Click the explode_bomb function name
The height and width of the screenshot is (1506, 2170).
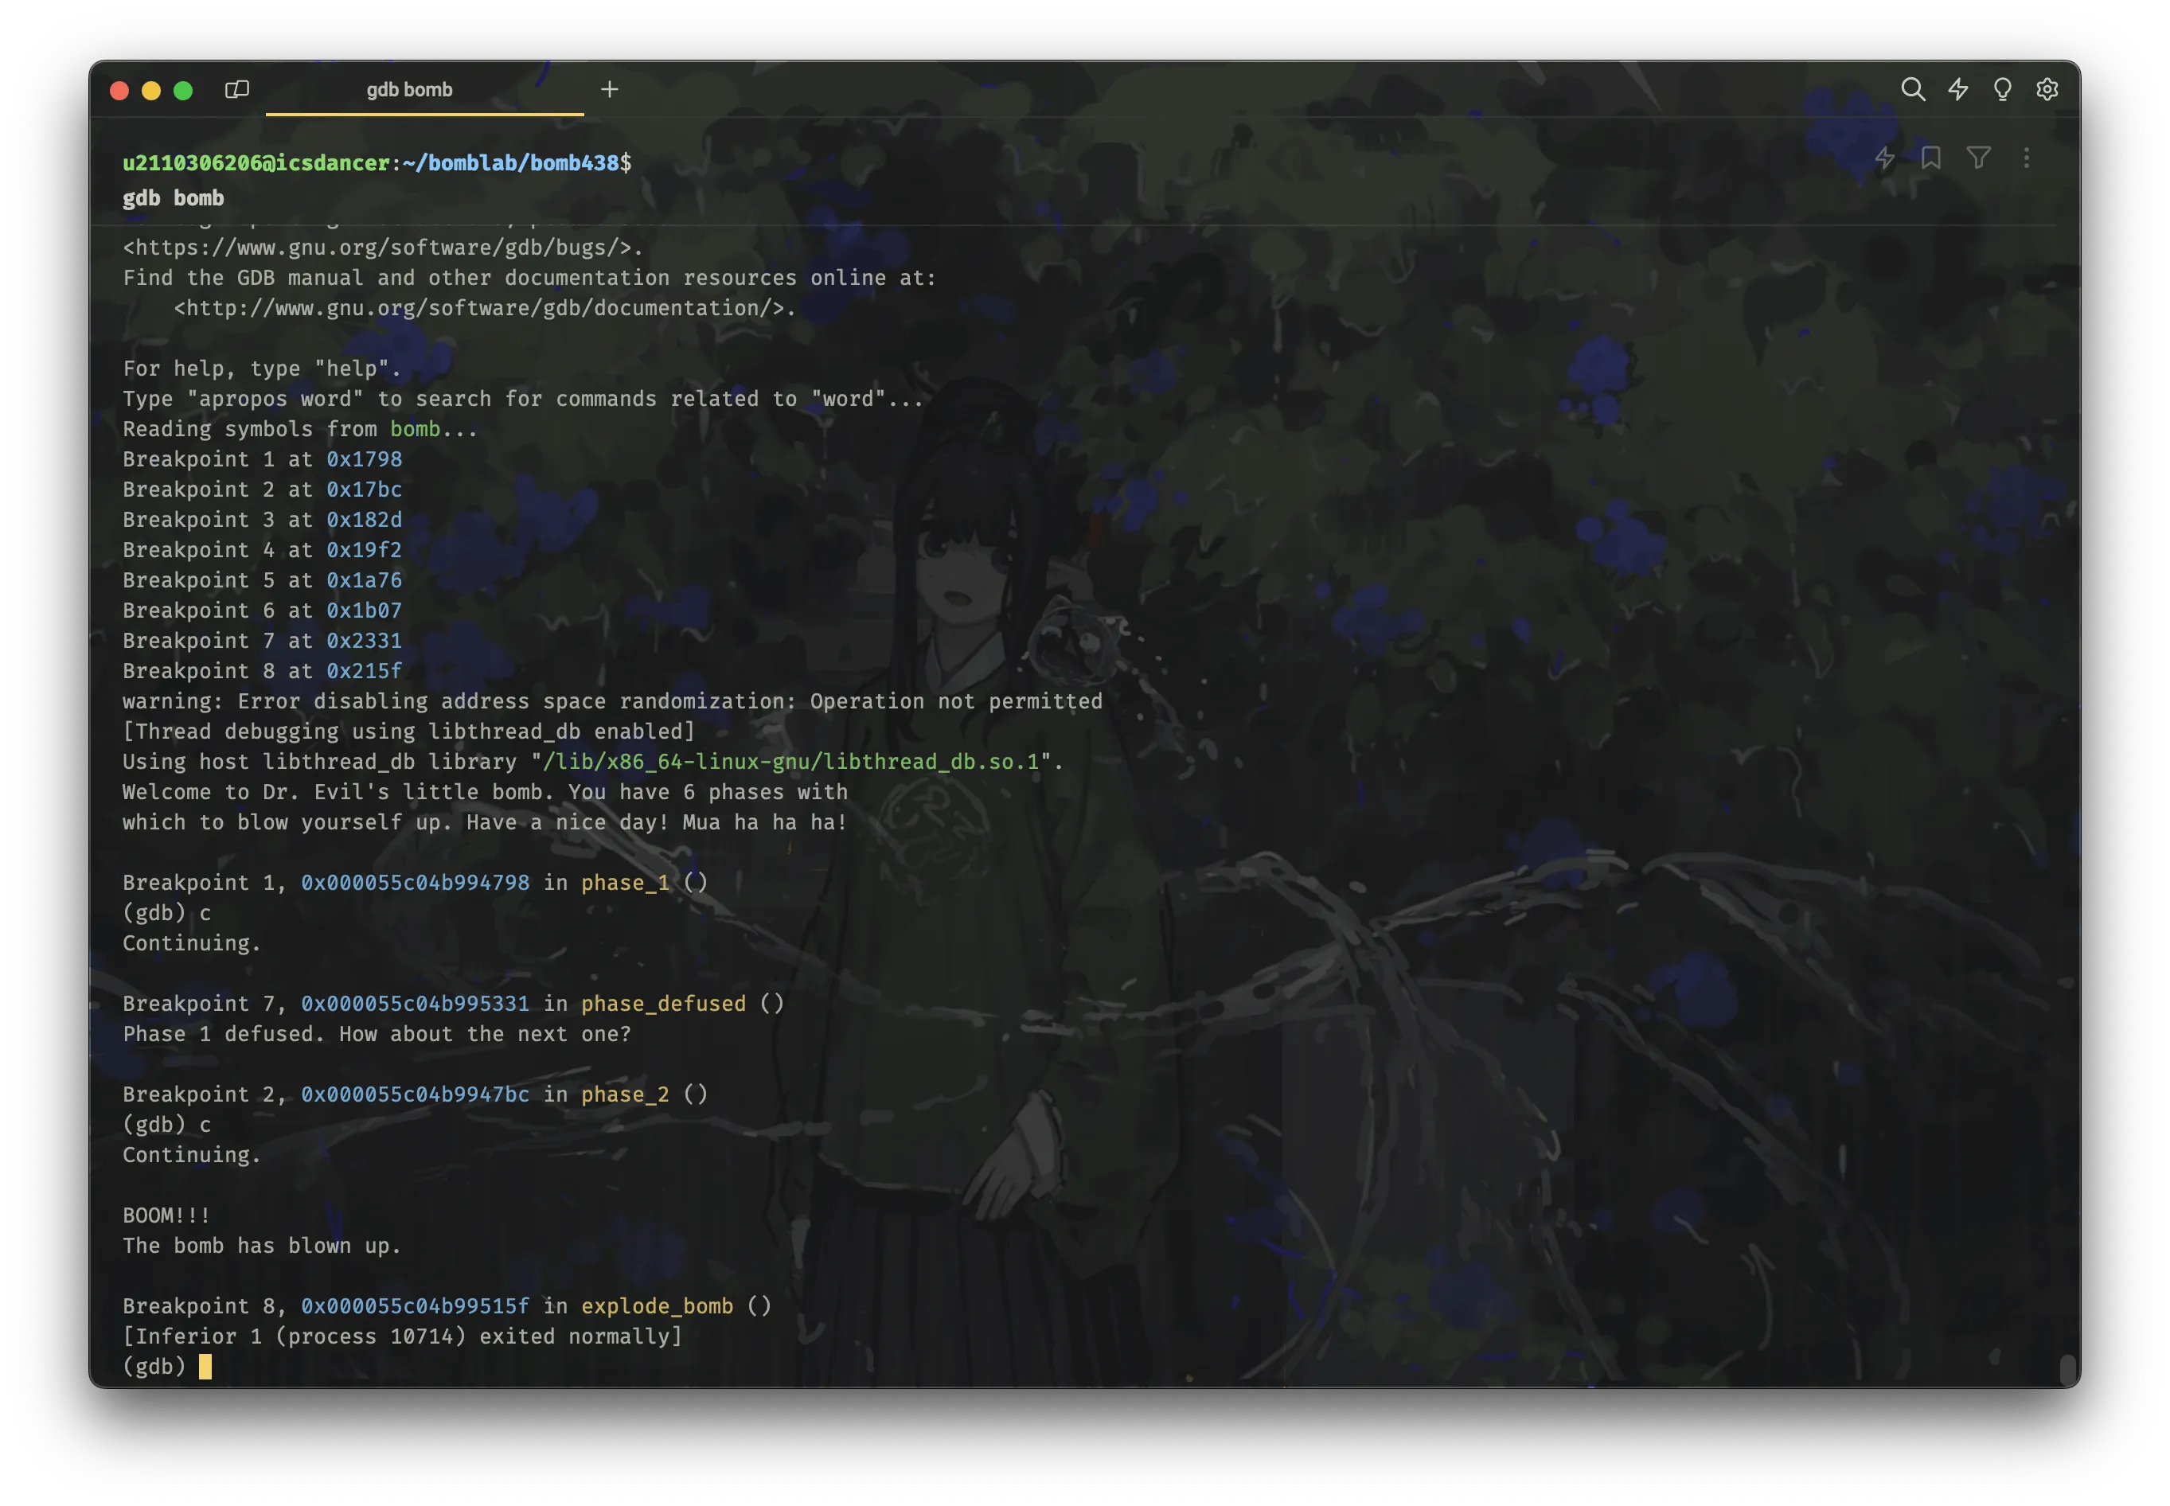coord(657,1306)
